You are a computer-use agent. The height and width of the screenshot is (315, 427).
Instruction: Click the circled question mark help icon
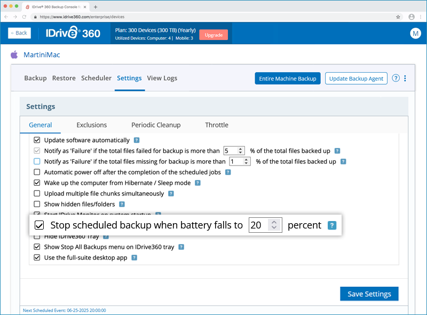(396, 78)
